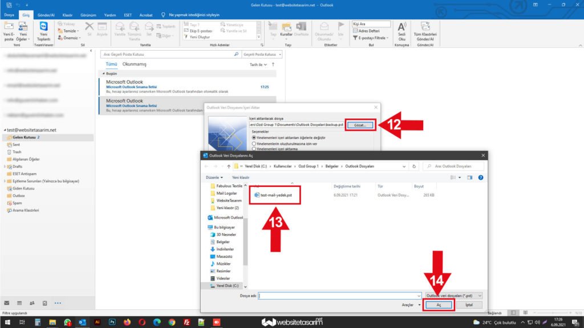584x328 pixels.
Task: Click the Dosya adı filename input field
Action: (x=339, y=296)
